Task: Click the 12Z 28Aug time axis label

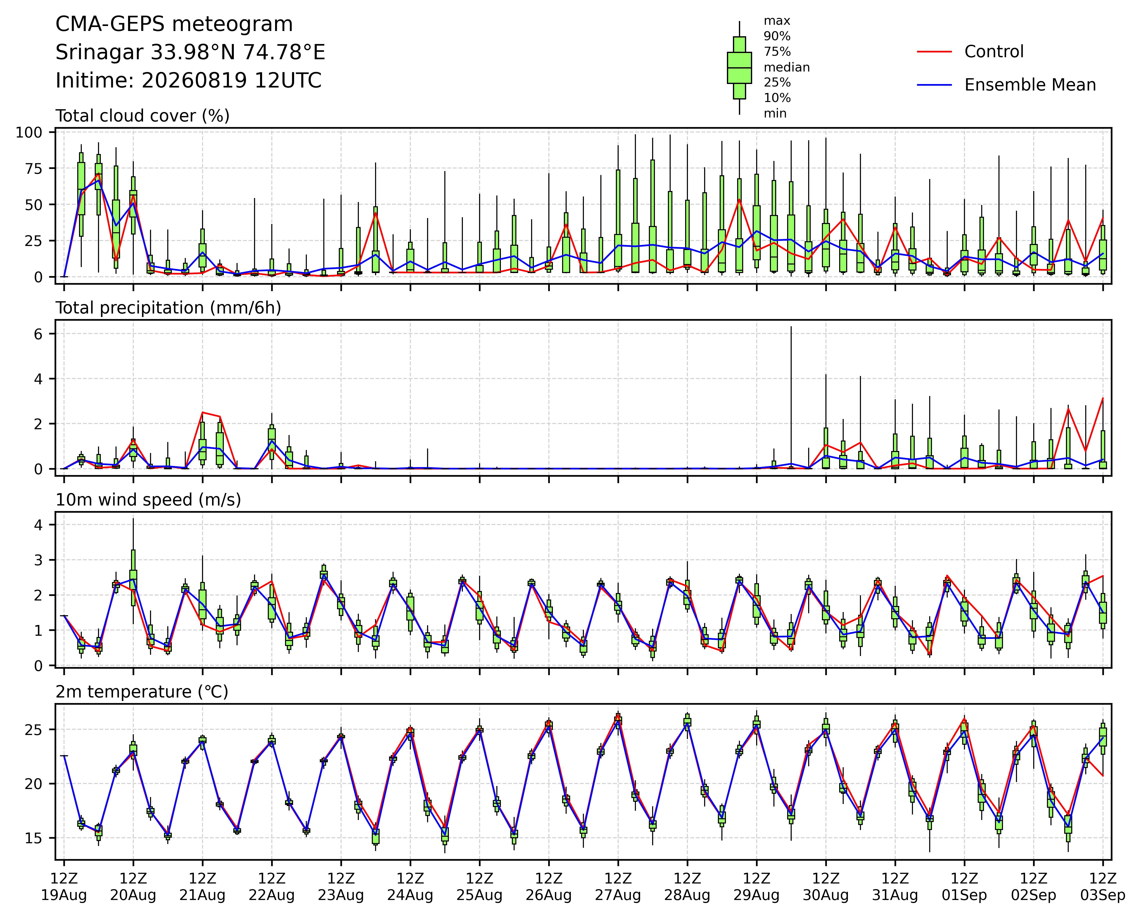Action: pyautogui.click(x=687, y=887)
